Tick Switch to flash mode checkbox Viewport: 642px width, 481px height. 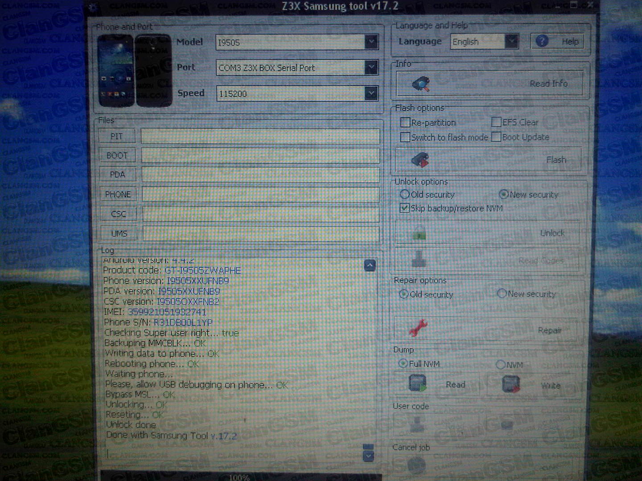405,137
